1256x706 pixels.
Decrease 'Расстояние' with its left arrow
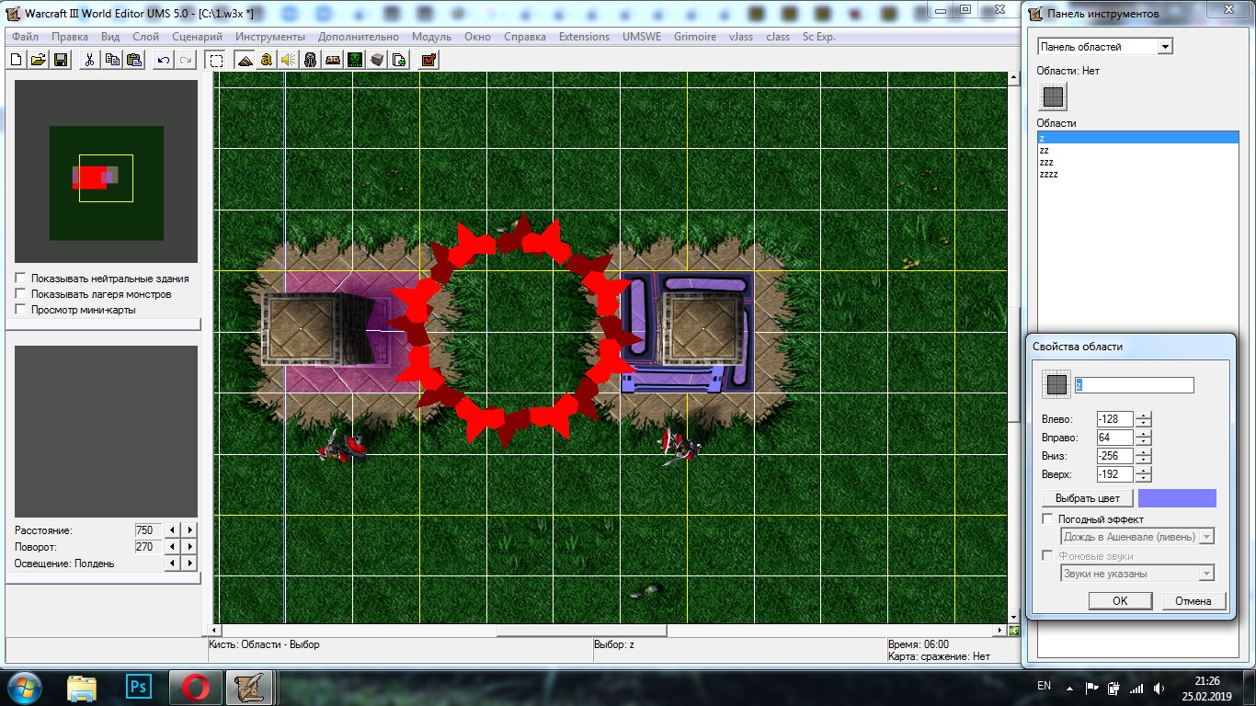click(x=172, y=530)
